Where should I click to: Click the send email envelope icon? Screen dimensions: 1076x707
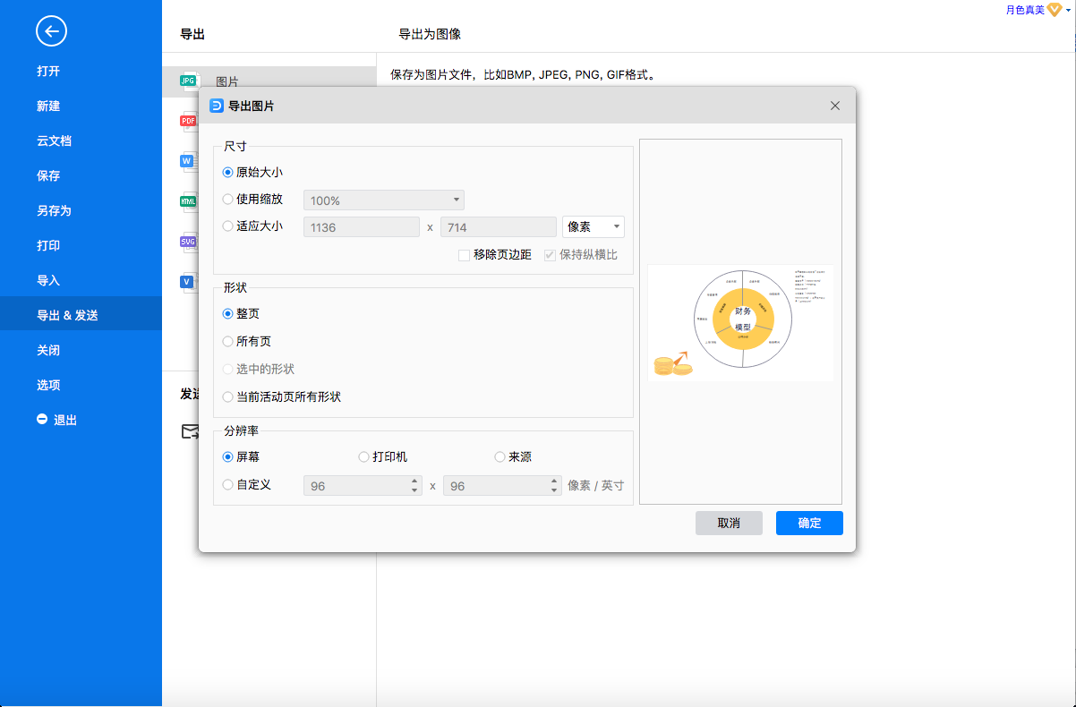(x=189, y=431)
